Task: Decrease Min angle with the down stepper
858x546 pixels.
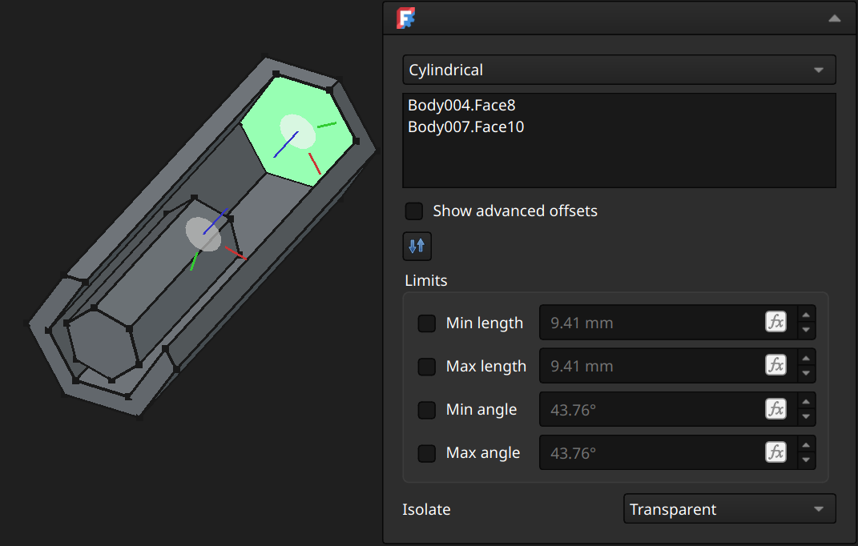Action: 806,417
